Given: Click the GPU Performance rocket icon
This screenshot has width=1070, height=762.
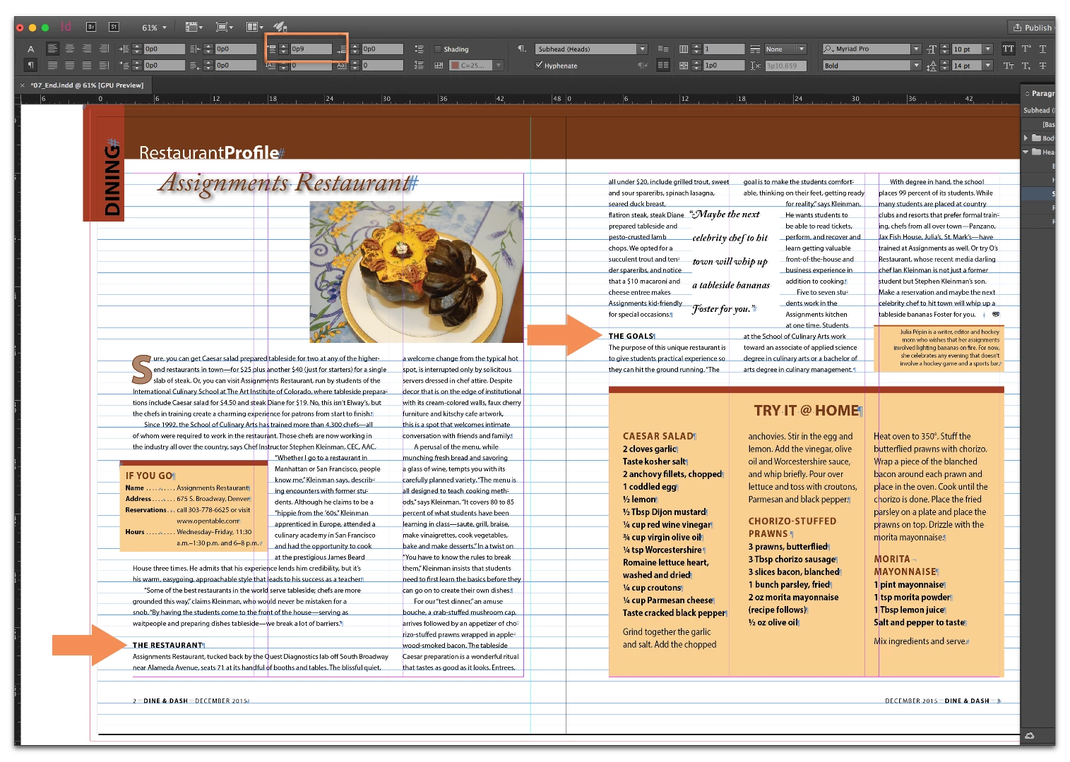Looking at the screenshot, I should point(280,27).
